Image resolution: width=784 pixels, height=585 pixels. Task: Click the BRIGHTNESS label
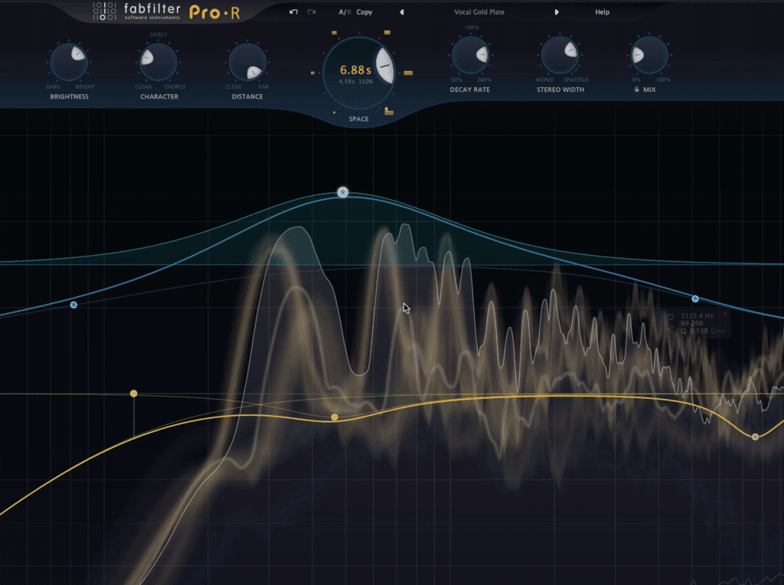click(69, 96)
